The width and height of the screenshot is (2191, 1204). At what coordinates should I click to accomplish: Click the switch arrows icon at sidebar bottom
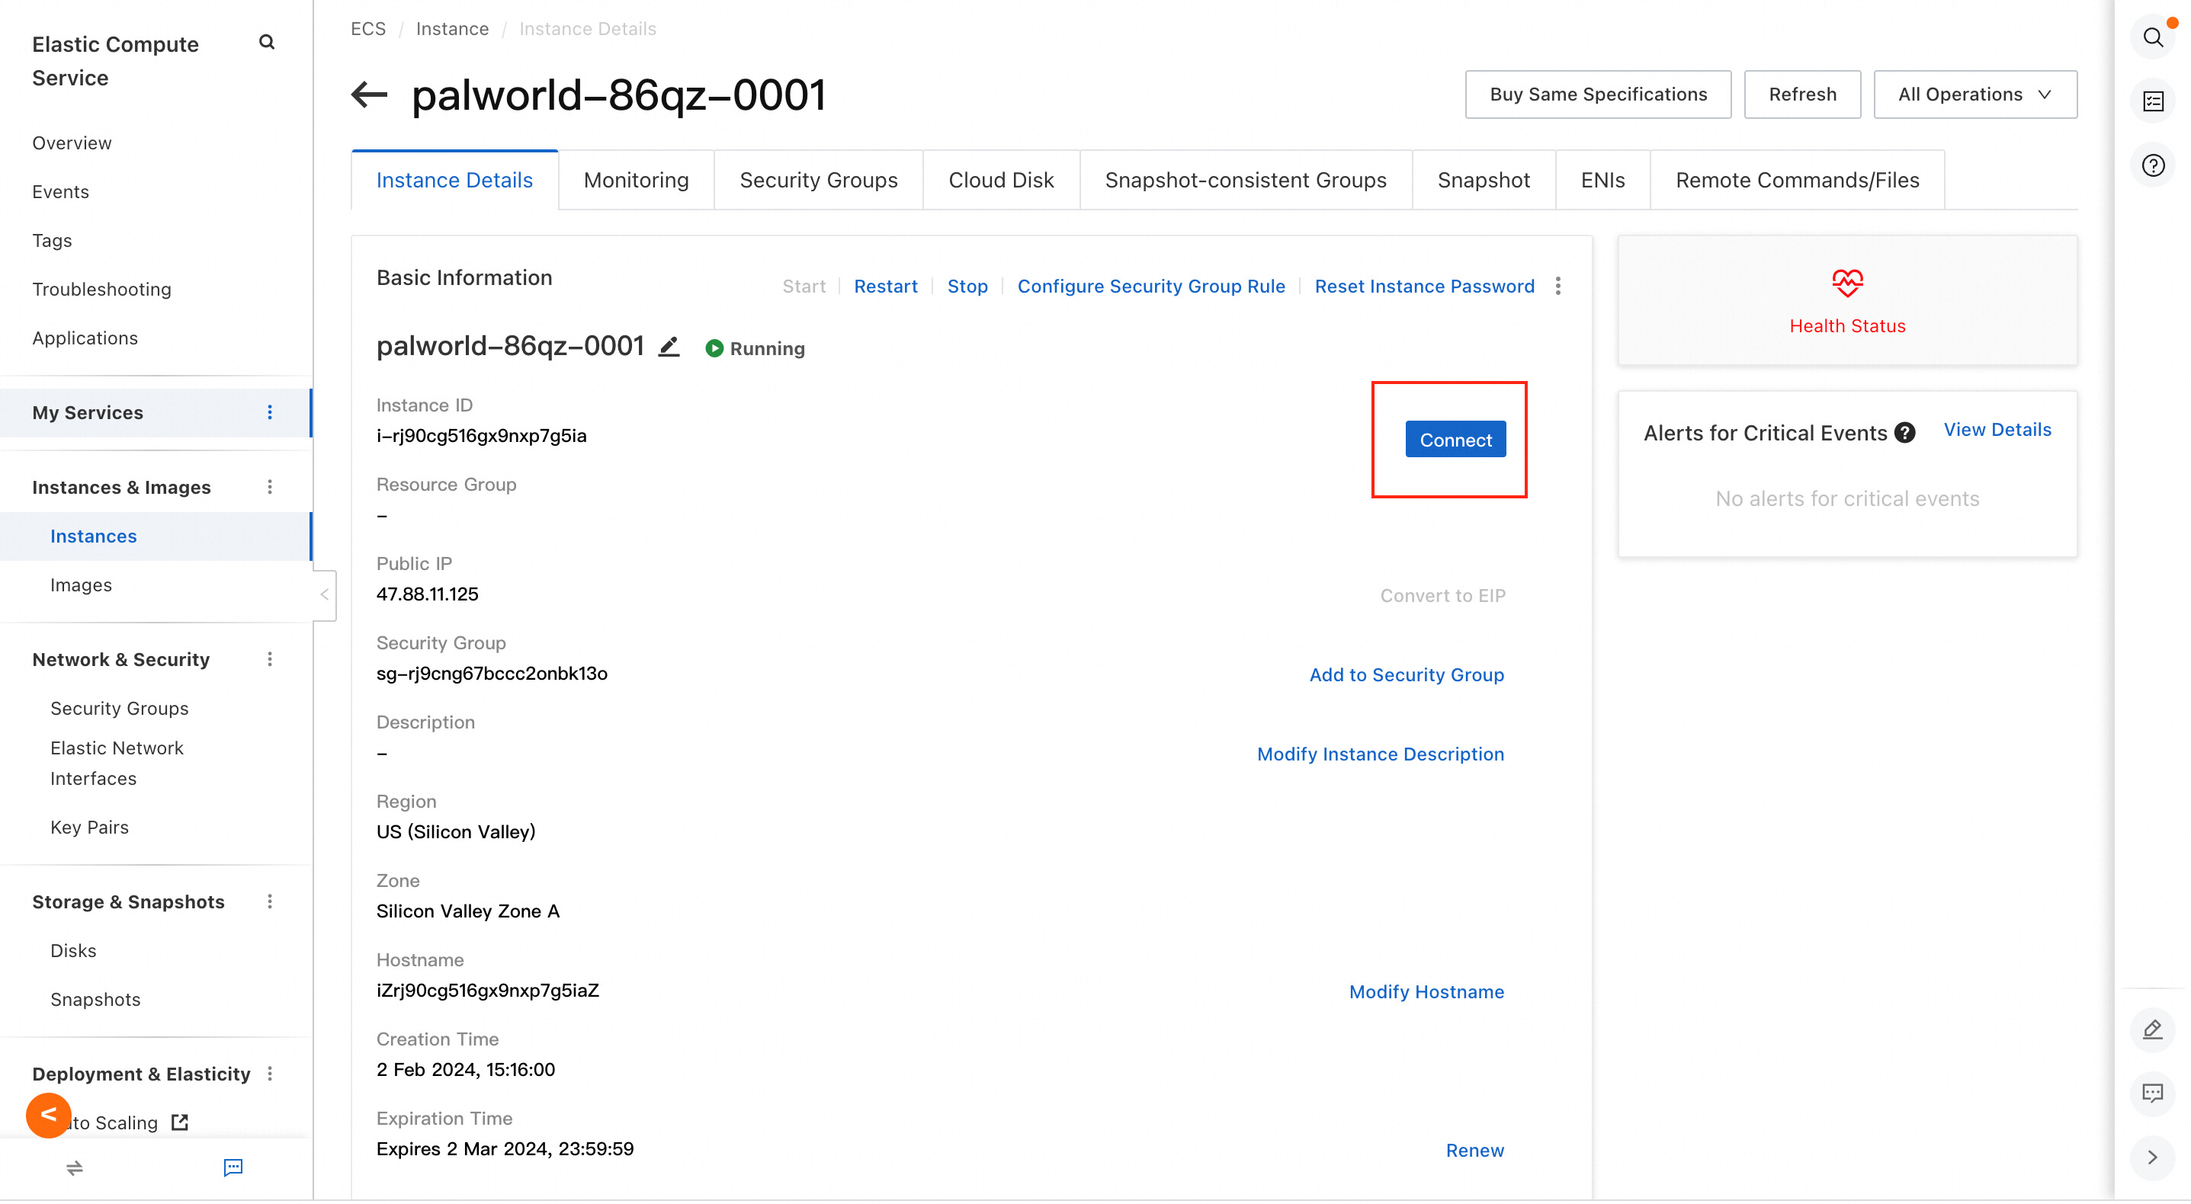[75, 1168]
